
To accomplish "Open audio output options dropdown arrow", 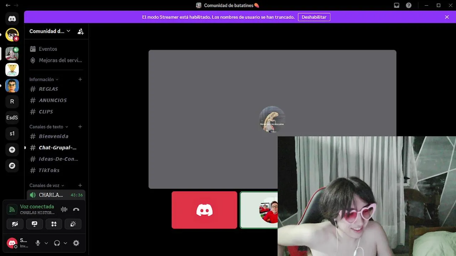I will coord(65,243).
